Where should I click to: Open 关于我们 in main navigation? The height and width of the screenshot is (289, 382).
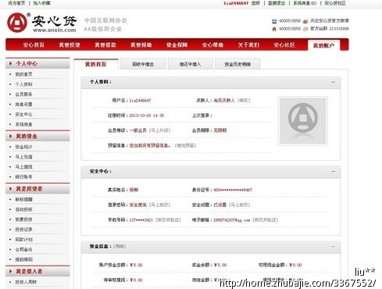[x=248, y=45]
